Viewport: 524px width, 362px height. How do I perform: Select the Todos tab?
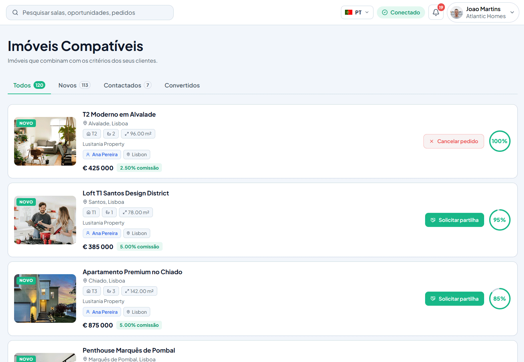(x=29, y=85)
